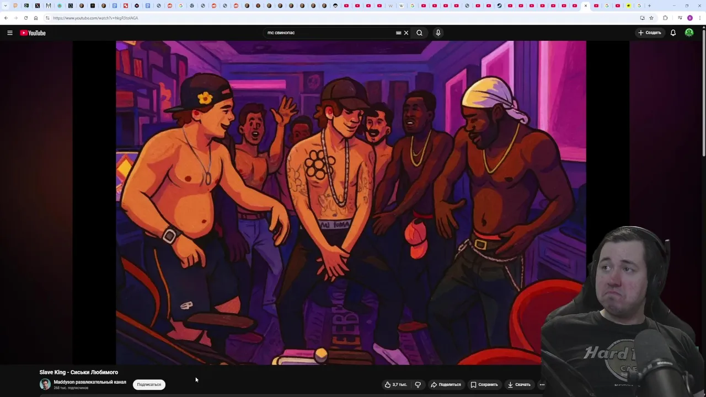The image size is (706, 397).
Task: Open the Chrome profile avatar
Action: click(x=689, y=18)
